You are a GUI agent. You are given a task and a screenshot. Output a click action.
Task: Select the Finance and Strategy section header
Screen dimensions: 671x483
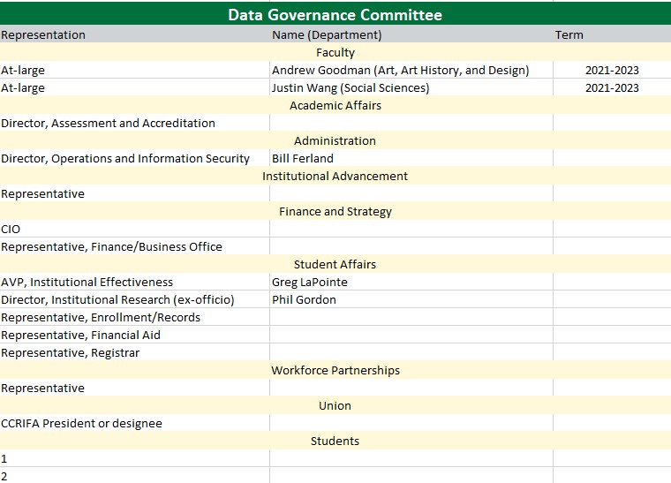click(335, 212)
